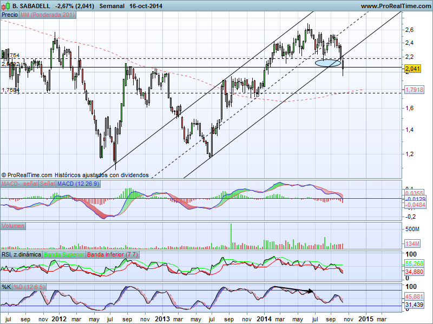
Task: Click the 0,0355 MACD value tag
Action: tap(415, 193)
